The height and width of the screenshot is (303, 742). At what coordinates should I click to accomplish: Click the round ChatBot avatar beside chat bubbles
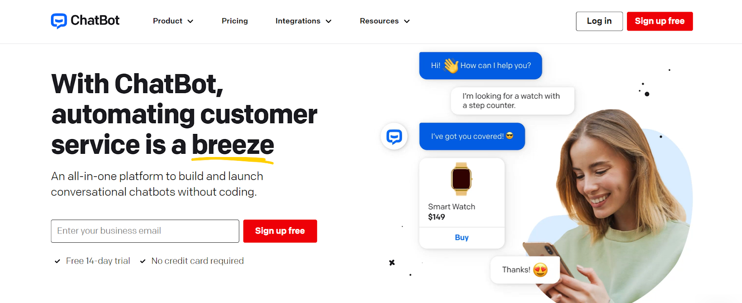[394, 137]
